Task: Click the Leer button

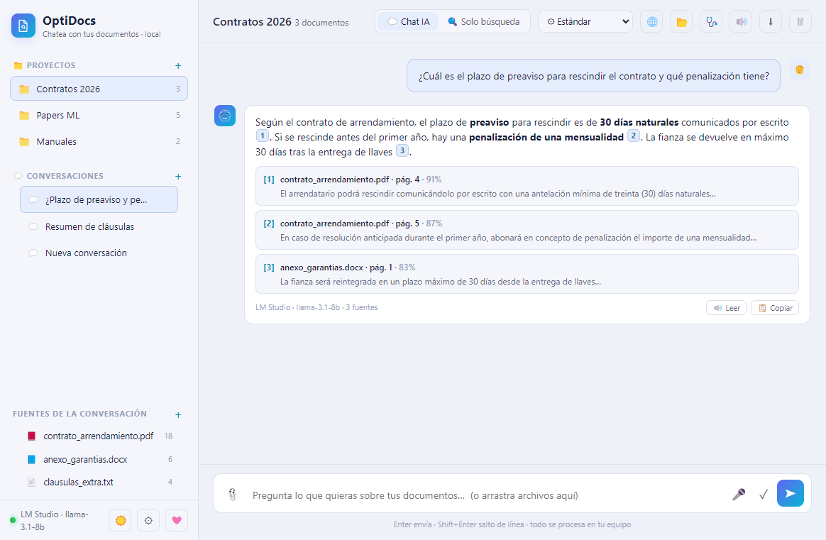Action: (727, 308)
